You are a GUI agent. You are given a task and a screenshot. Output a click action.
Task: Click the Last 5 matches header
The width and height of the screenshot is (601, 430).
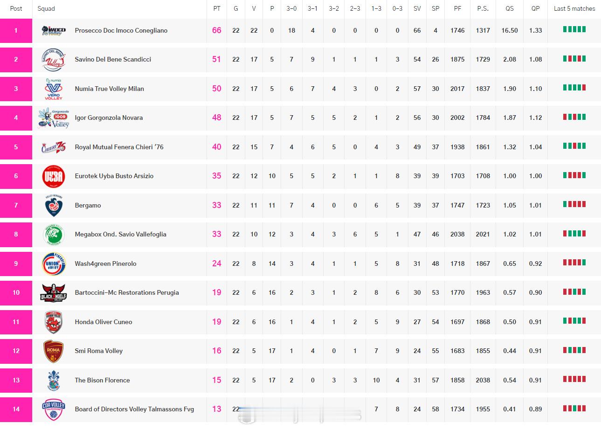[574, 9]
